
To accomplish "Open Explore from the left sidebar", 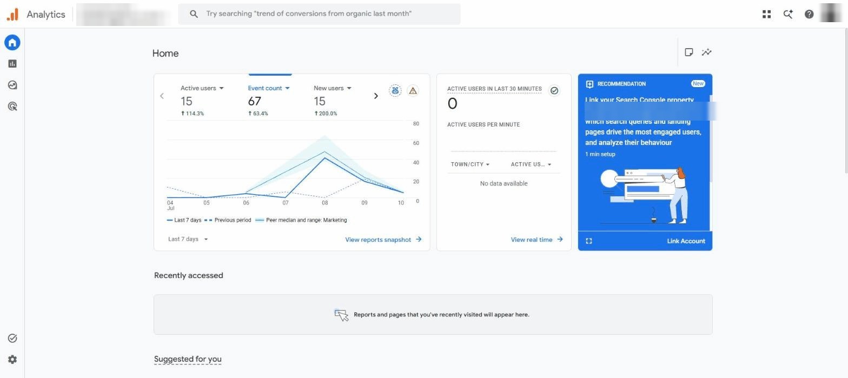I will 12,85.
